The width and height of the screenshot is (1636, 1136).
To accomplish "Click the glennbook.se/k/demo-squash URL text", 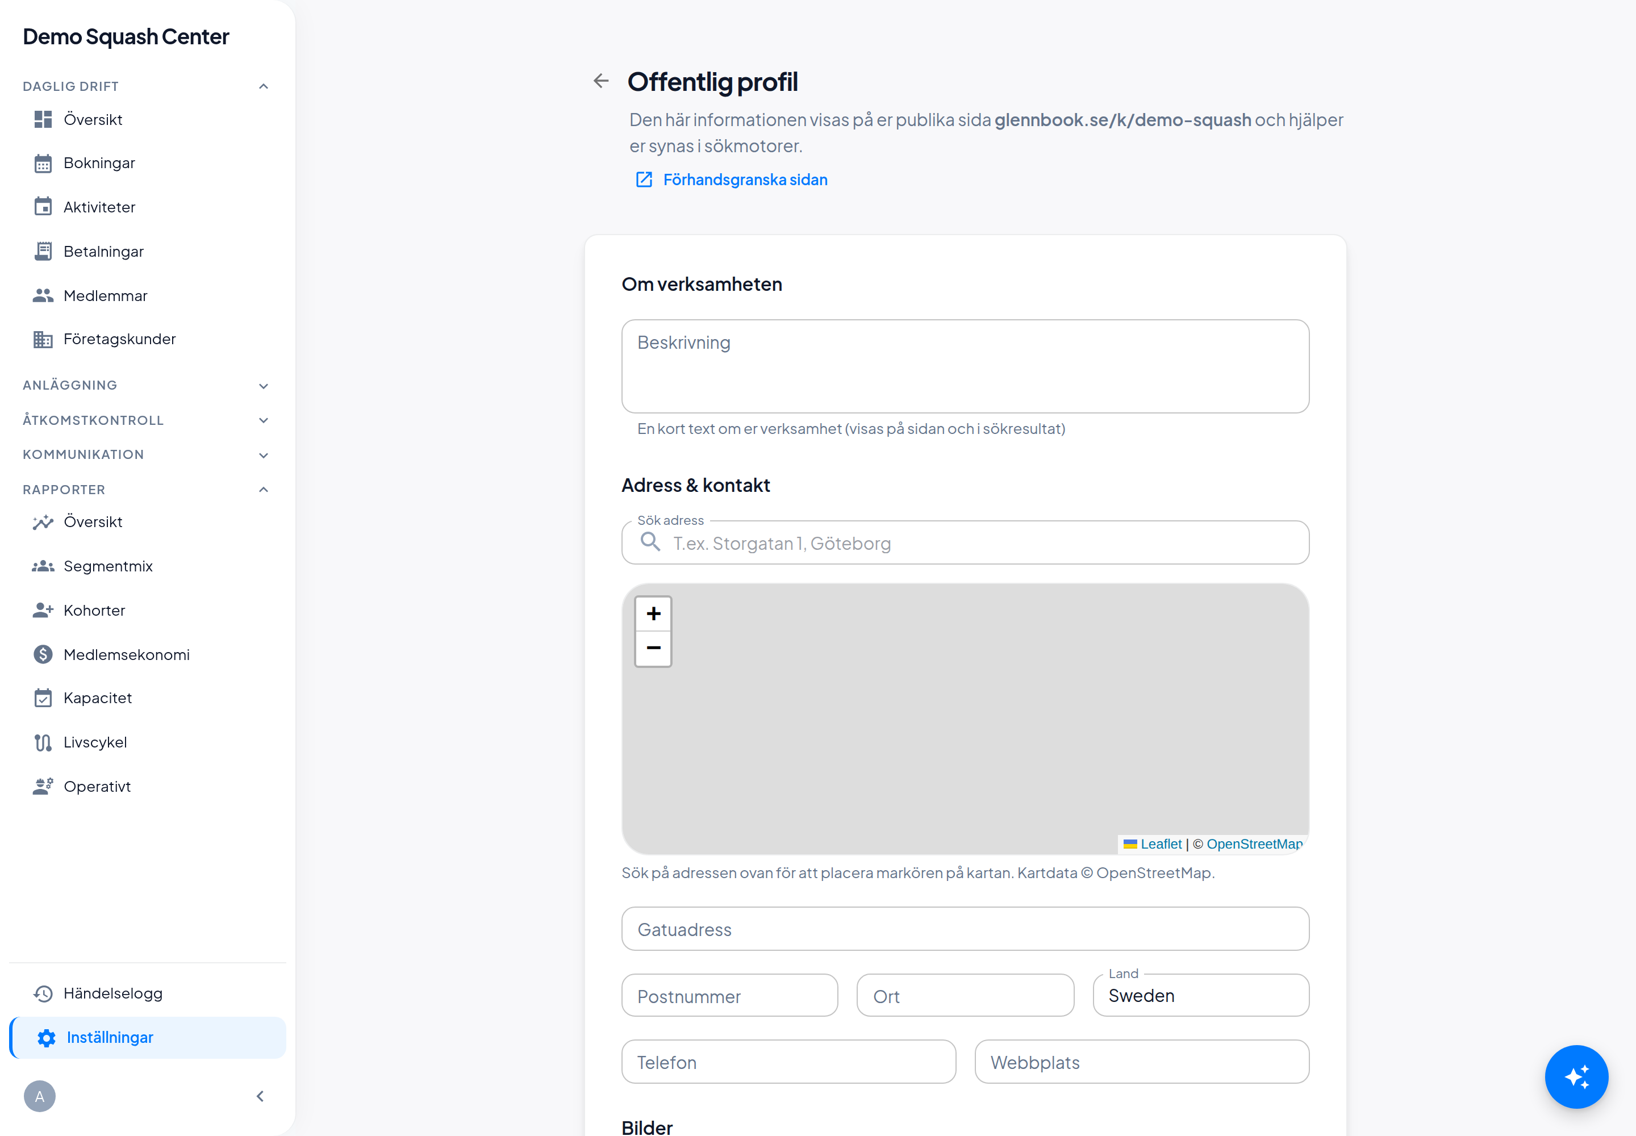I will tap(1122, 120).
